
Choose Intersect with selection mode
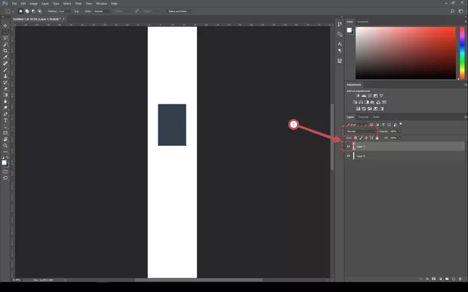tap(40, 11)
